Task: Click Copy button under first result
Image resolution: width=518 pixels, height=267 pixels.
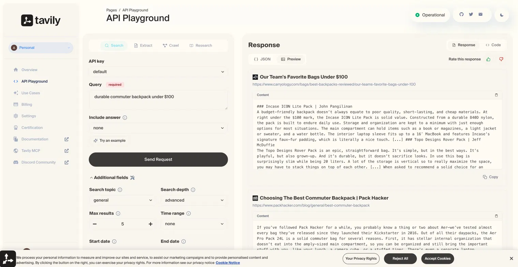Action: (x=490, y=177)
